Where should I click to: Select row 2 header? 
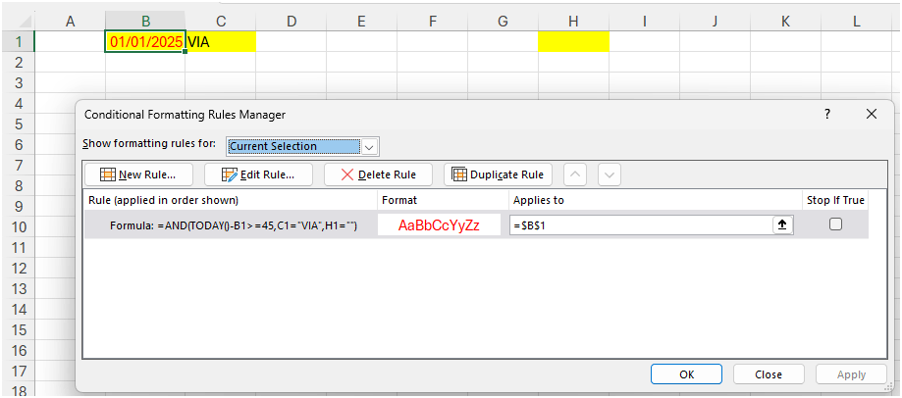click(18, 62)
